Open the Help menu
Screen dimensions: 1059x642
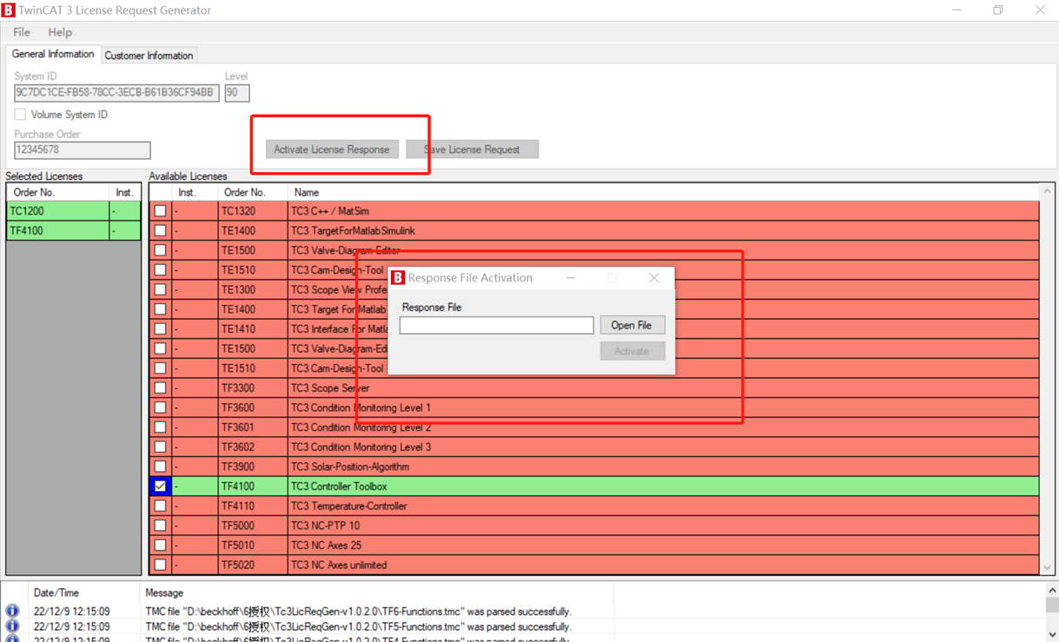point(60,32)
